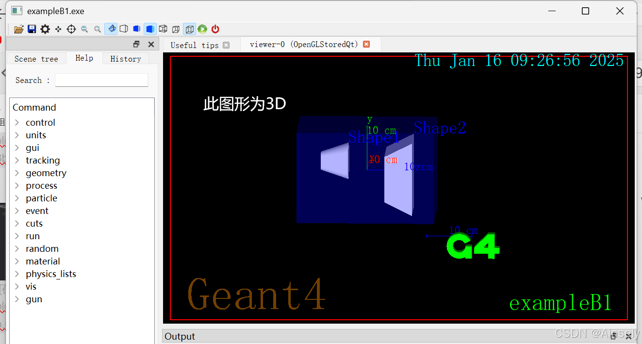The width and height of the screenshot is (642, 344).
Task: Click the open folder icon in toolbar
Action: point(19,29)
